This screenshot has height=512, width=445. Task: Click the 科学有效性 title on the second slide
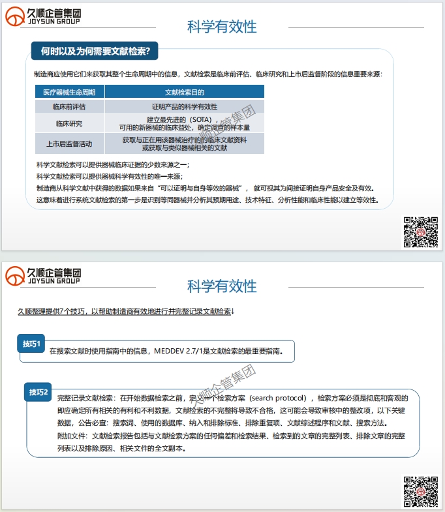[x=222, y=286]
